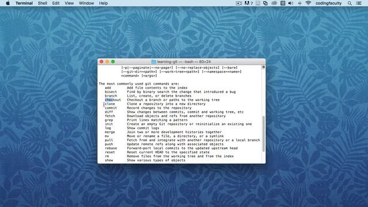
Task: Click 'Show various types of objects' description
Action: pos(156,160)
